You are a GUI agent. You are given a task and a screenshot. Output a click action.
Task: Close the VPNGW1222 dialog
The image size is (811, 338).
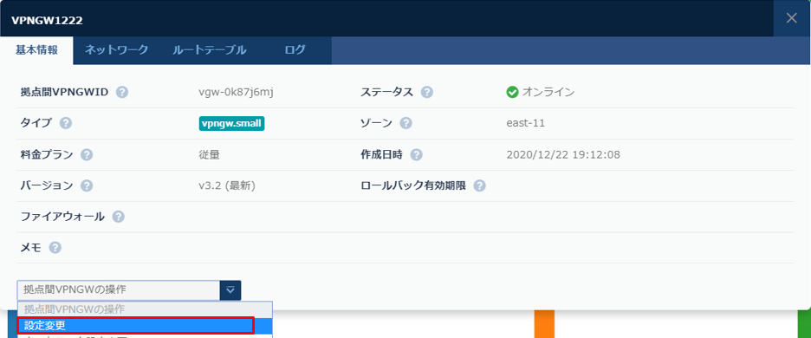pos(792,18)
